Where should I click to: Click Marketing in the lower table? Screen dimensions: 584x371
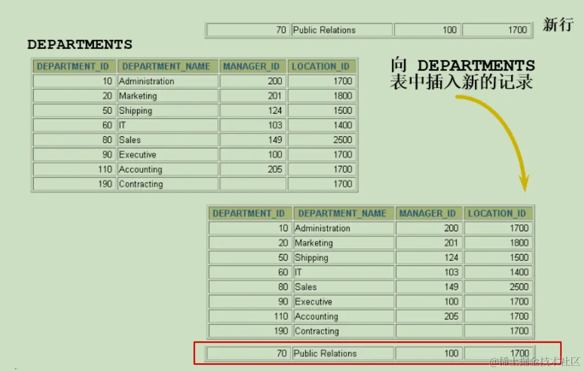pos(314,243)
